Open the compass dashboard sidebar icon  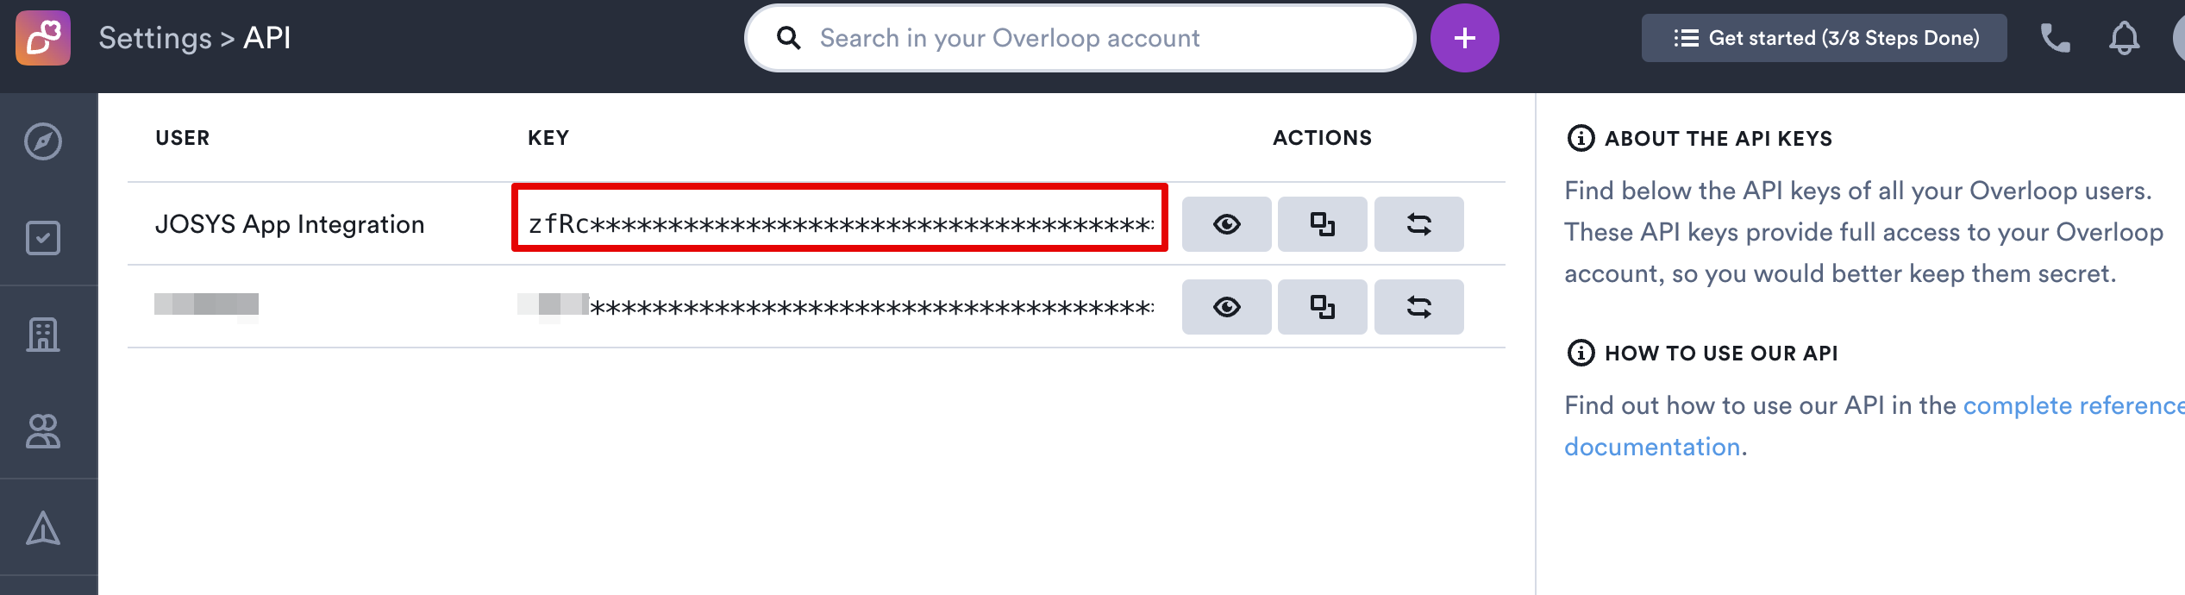pyautogui.click(x=43, y=141)
